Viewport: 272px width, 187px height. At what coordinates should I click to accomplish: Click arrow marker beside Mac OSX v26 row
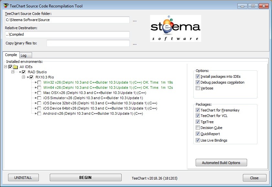pyautogui.click(x=36, y=93)
